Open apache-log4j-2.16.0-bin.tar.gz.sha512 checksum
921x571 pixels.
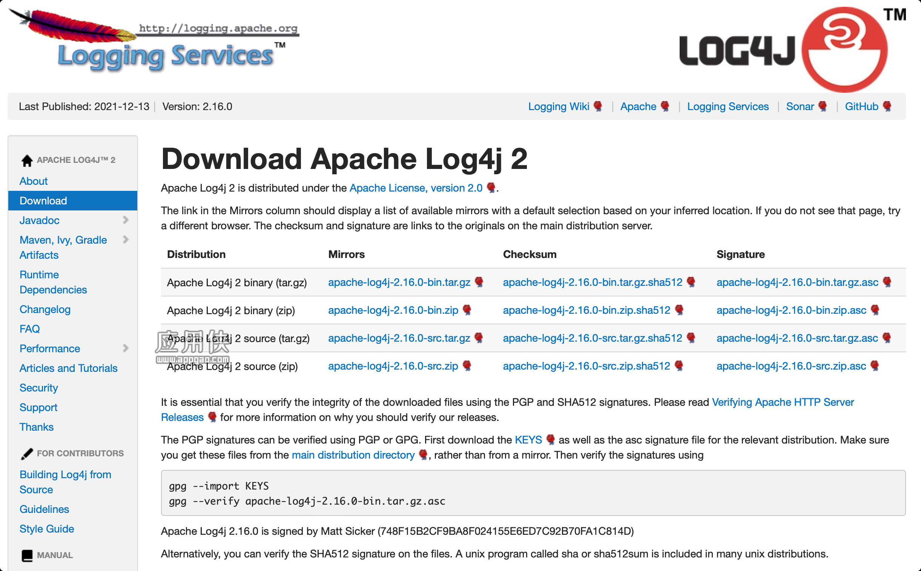click(593, 282)
